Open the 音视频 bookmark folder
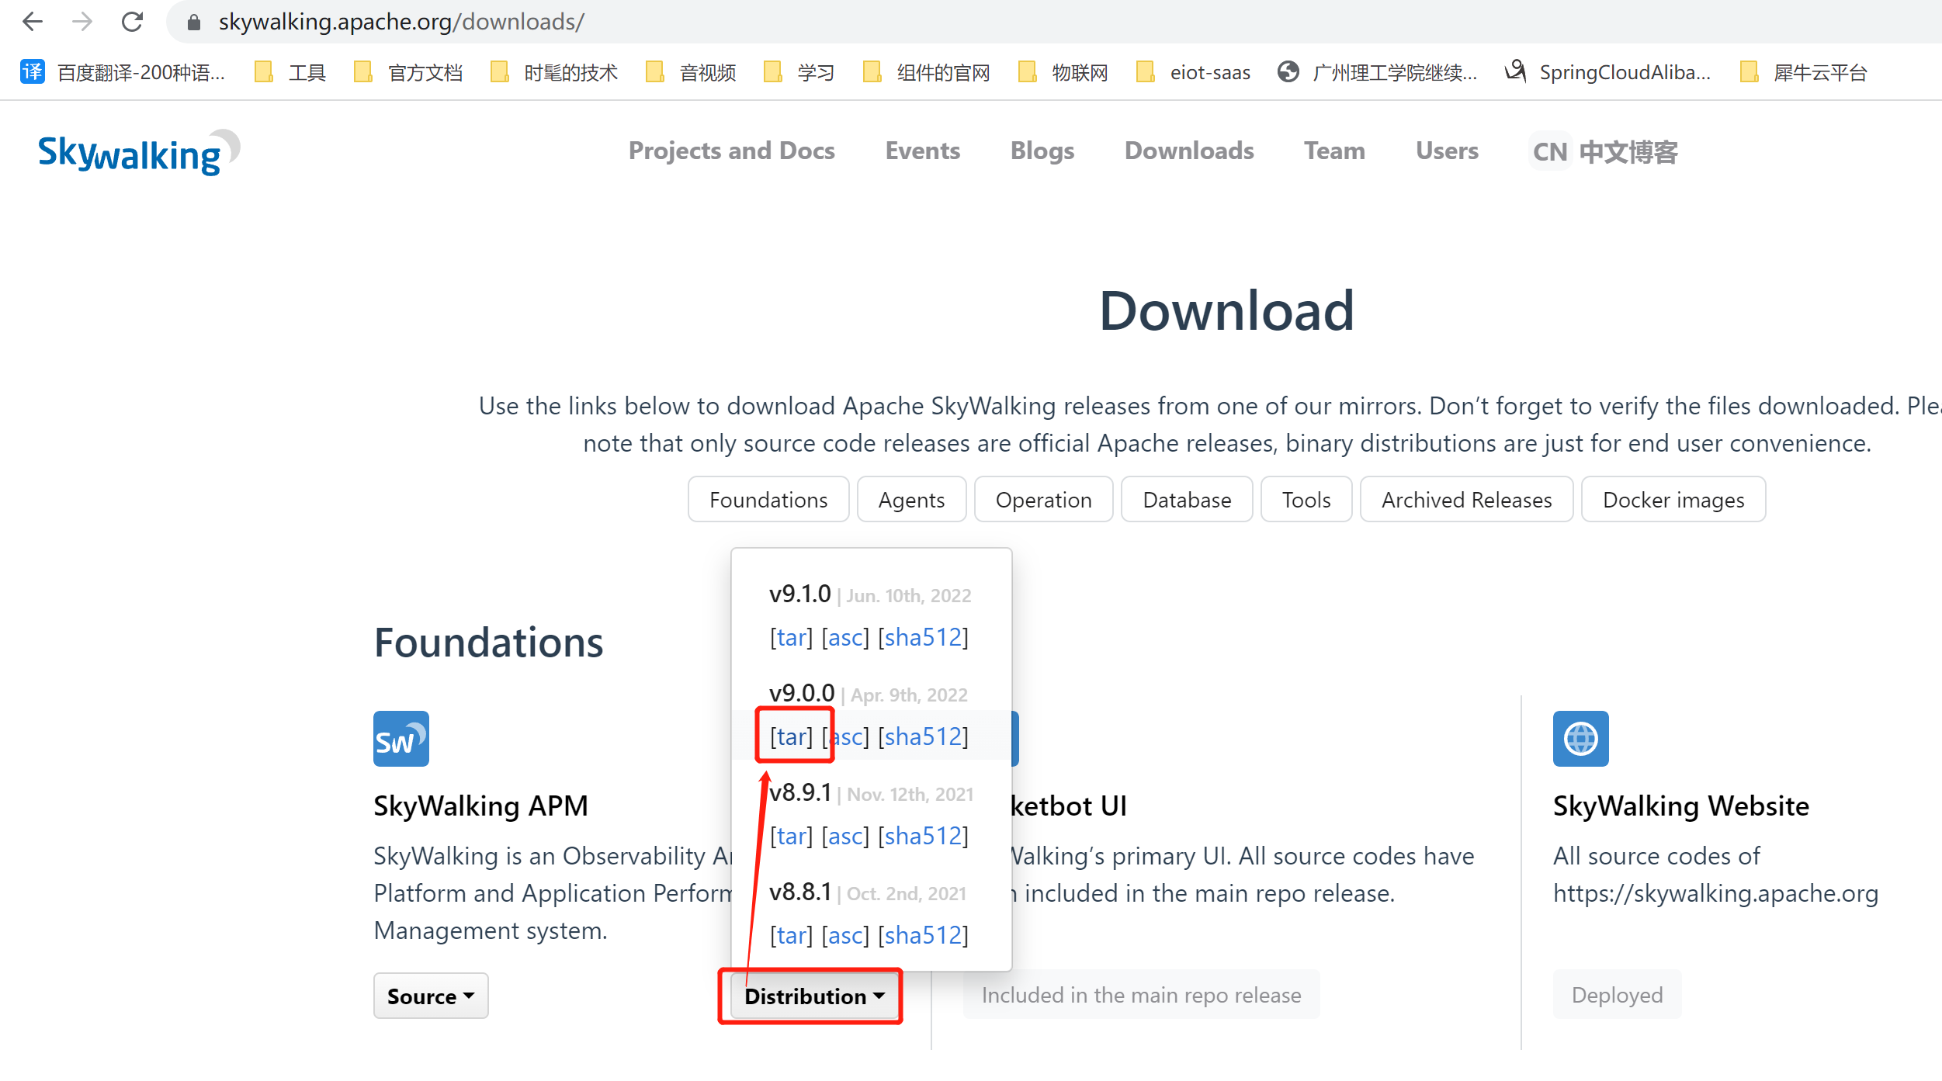Image resolution: width=1942 pixels, height=1081 pixels. (x=691, y=72)
